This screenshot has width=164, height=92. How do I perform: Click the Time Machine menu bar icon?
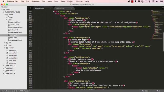[146, 1]
